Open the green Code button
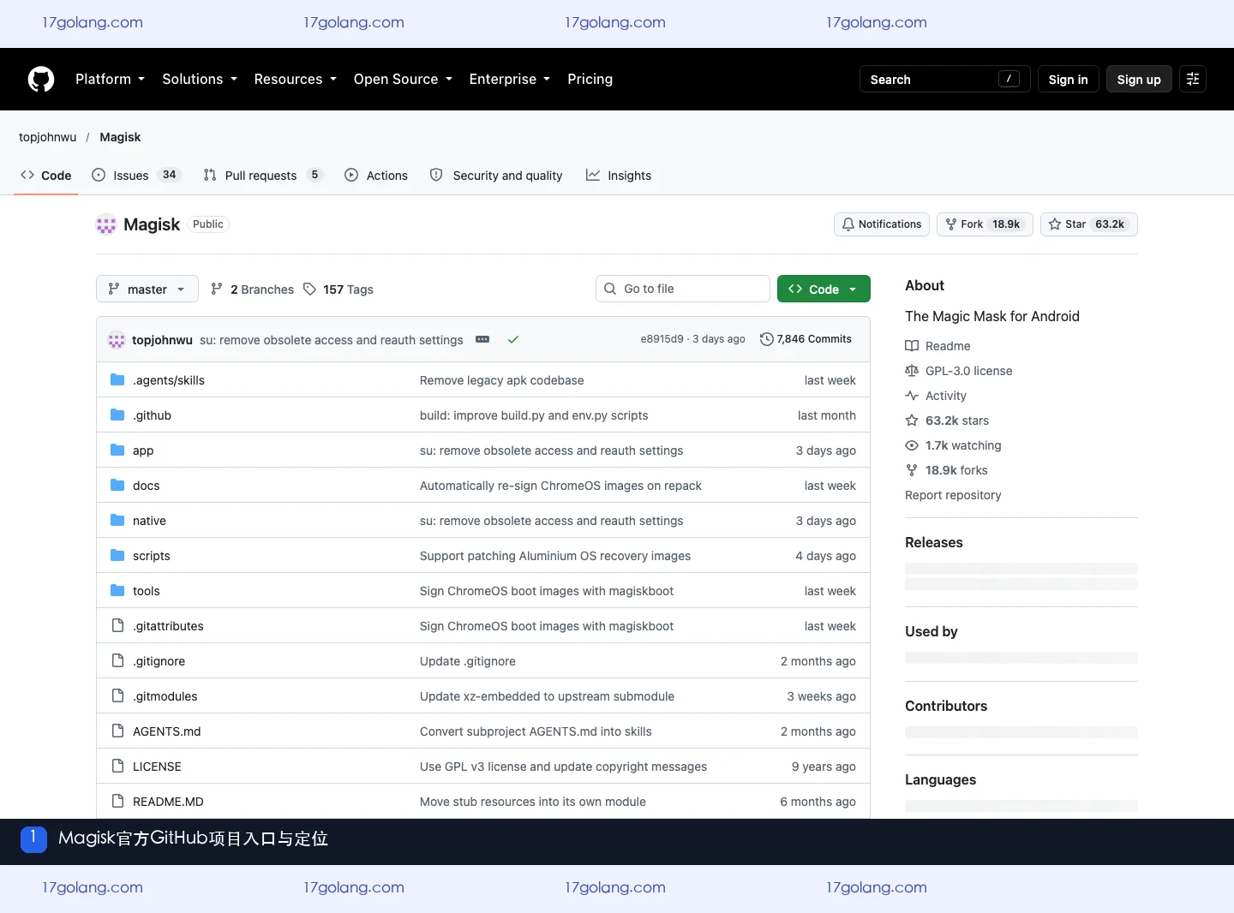The image size is (1234, 913). [824, 289]
